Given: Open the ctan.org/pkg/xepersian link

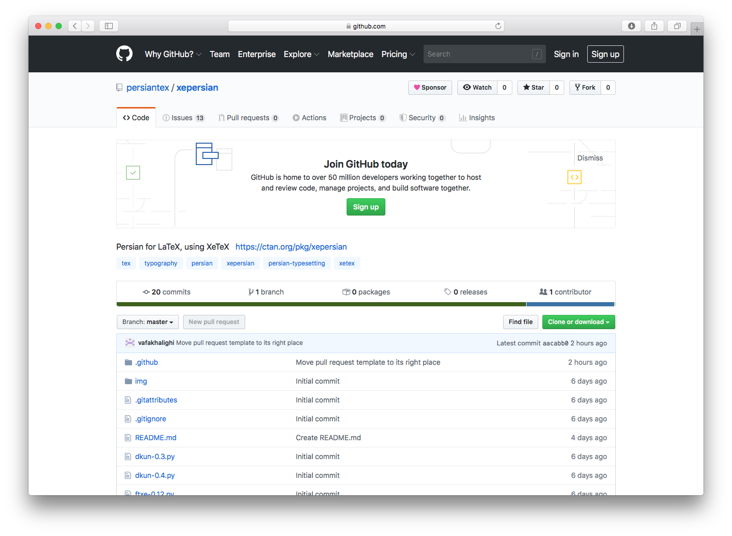Looking at the screenshot, I should tap(291, 247).
